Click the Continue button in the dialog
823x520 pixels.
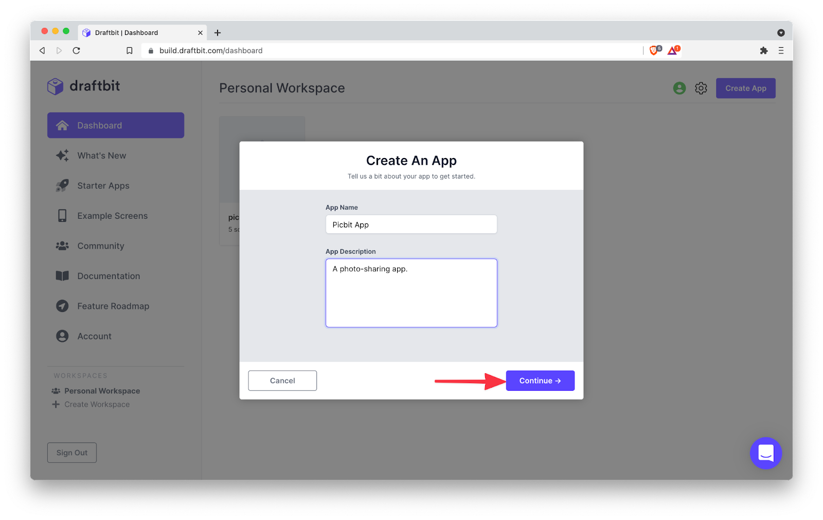tap(540, 380)
